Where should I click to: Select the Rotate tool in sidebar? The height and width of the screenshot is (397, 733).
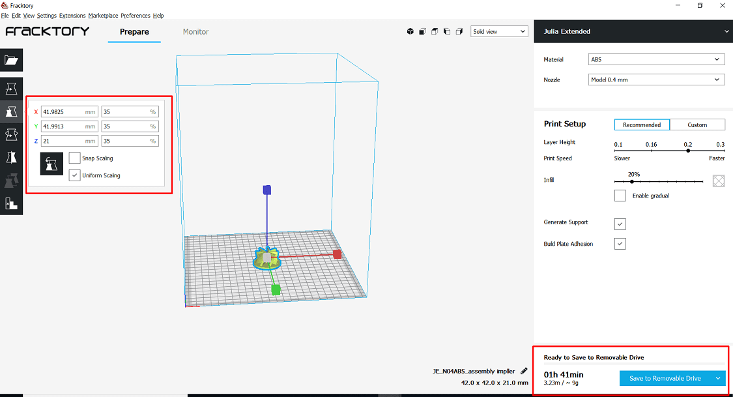(x=11, y=134)
